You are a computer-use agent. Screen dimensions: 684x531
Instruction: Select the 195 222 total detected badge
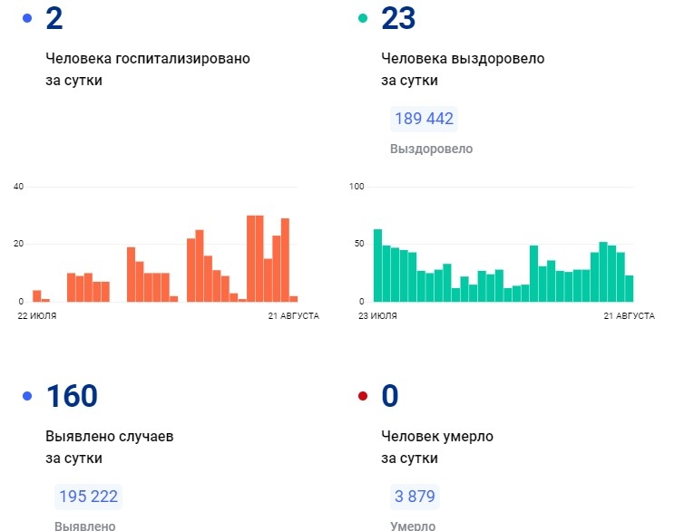(88, 497)
